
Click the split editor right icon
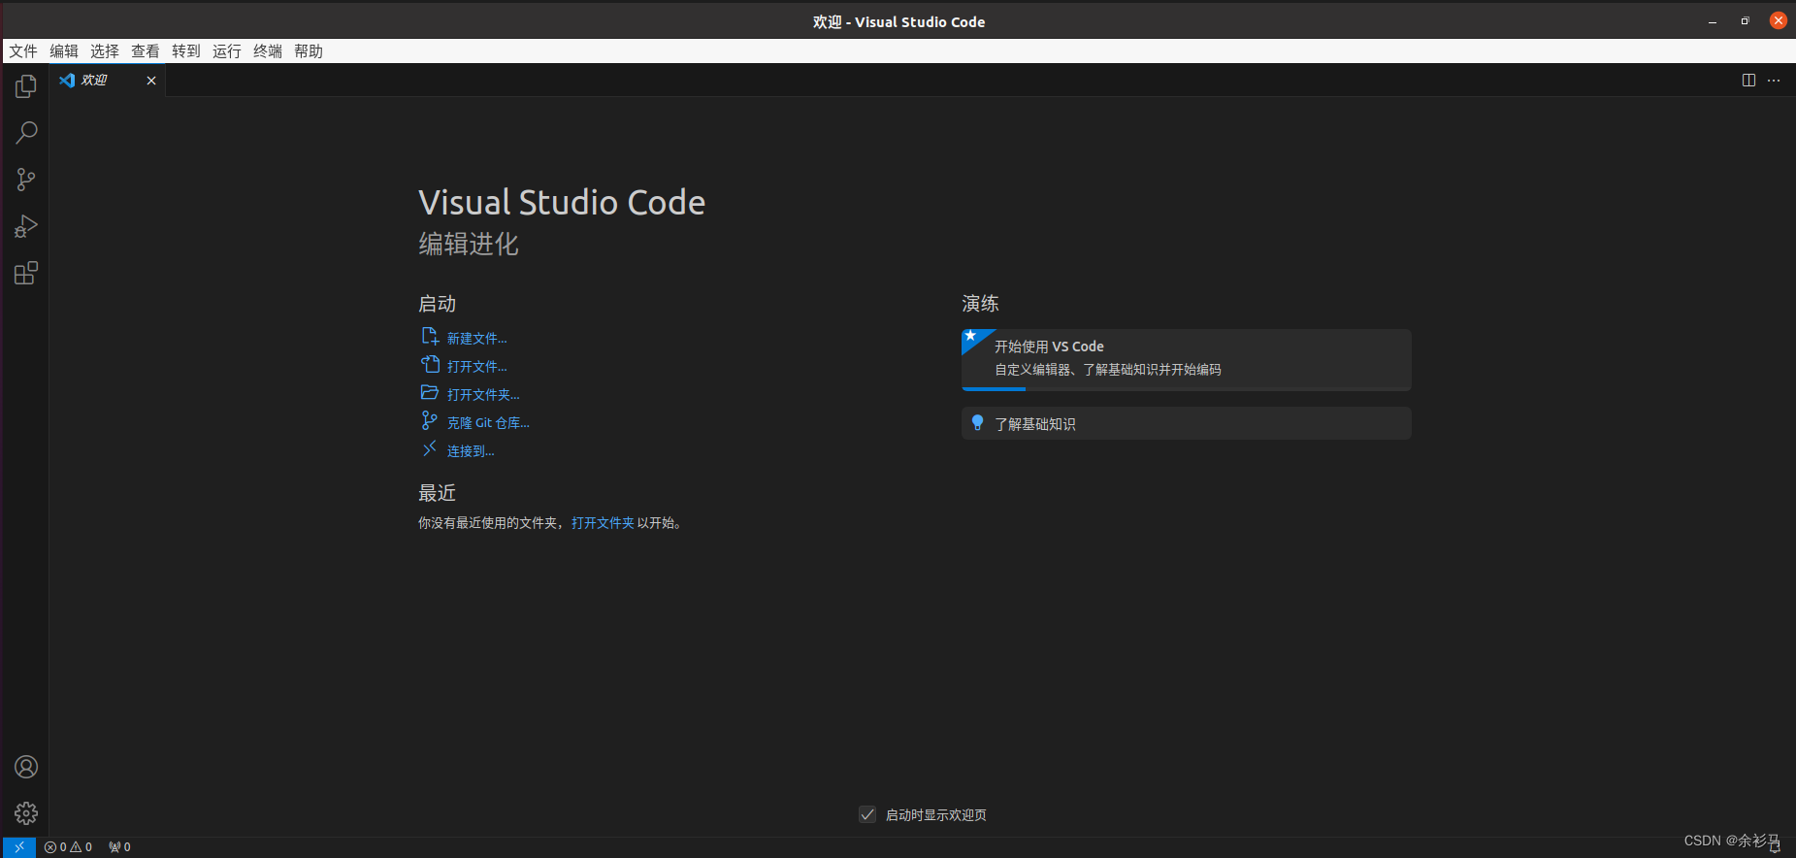pyautogui.click(x=1748, y=81)
